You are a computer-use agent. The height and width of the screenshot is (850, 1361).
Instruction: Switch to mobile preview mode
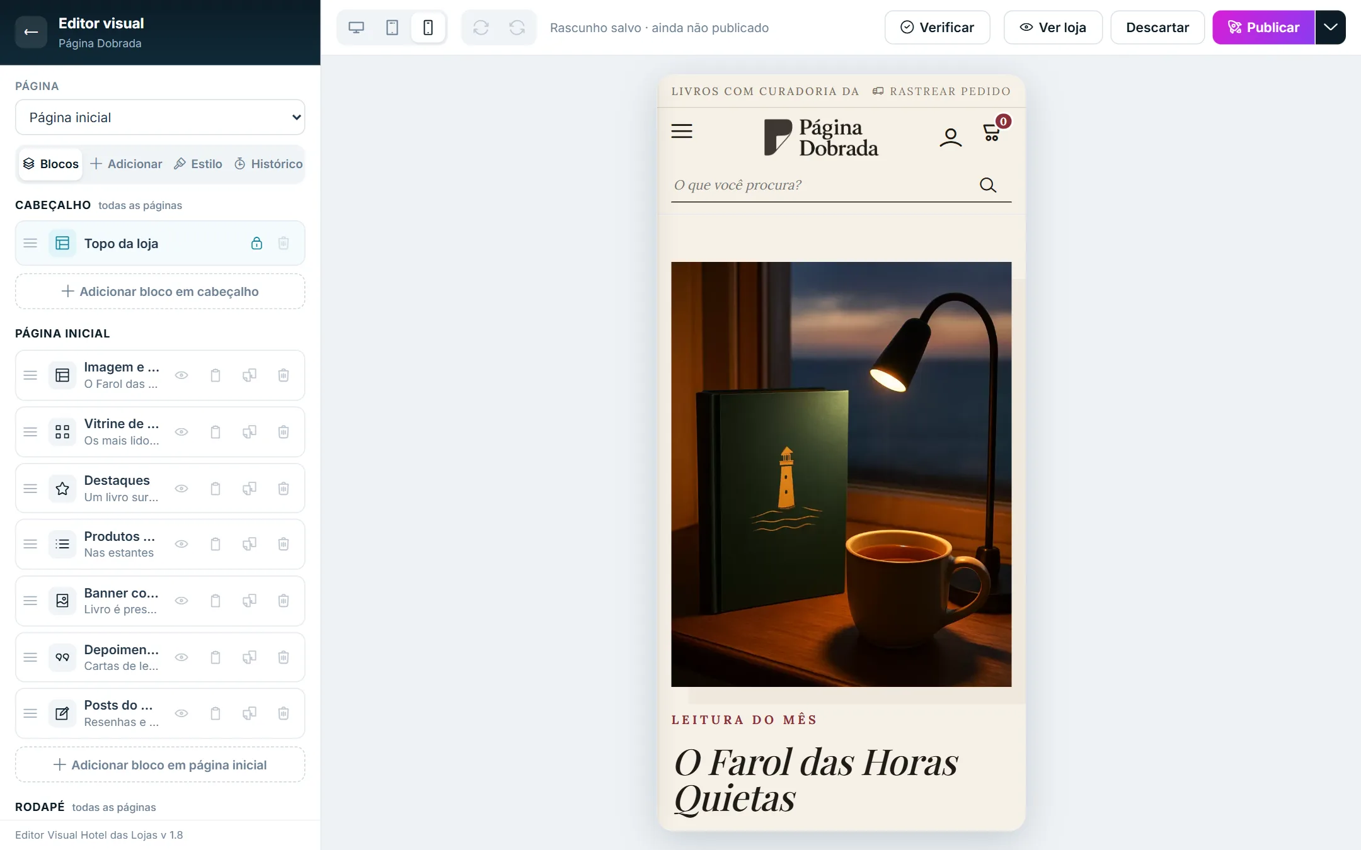(428, 28)
